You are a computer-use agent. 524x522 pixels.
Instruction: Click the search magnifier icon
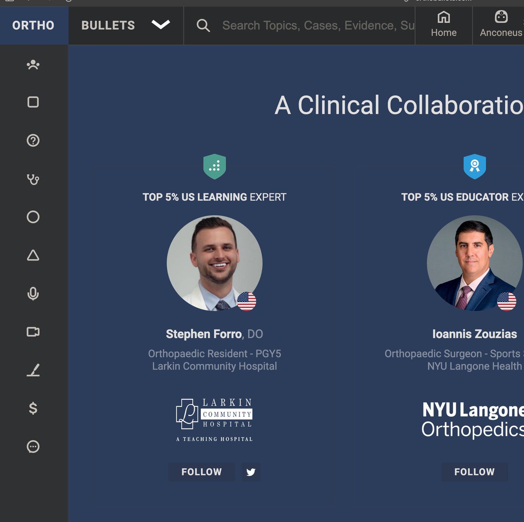click(x=203, y=26)
